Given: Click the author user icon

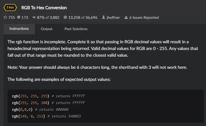Looking at the screenshot, I should point(104,17).
